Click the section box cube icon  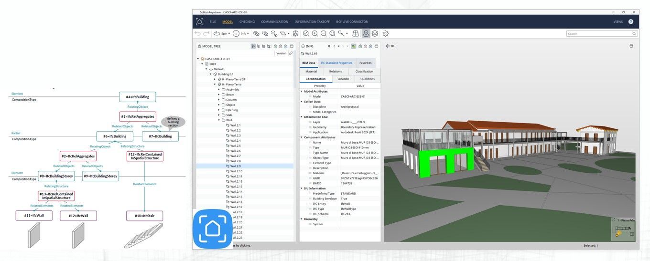[296, 33]
